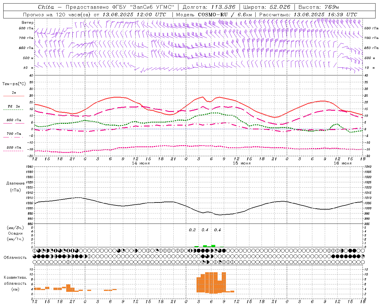
Task: Click the "Рассчитано: 13.06.2025 16:39 UTC" timestamp
Action: 308,15
